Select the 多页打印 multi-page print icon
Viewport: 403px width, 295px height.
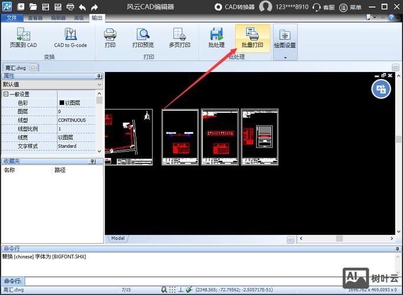pyautogui.click(x=179, y=38)
